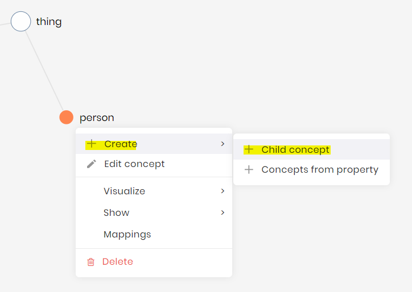
Task: Click the plus icon beside Child concept
Action: (x=249, y=149)
